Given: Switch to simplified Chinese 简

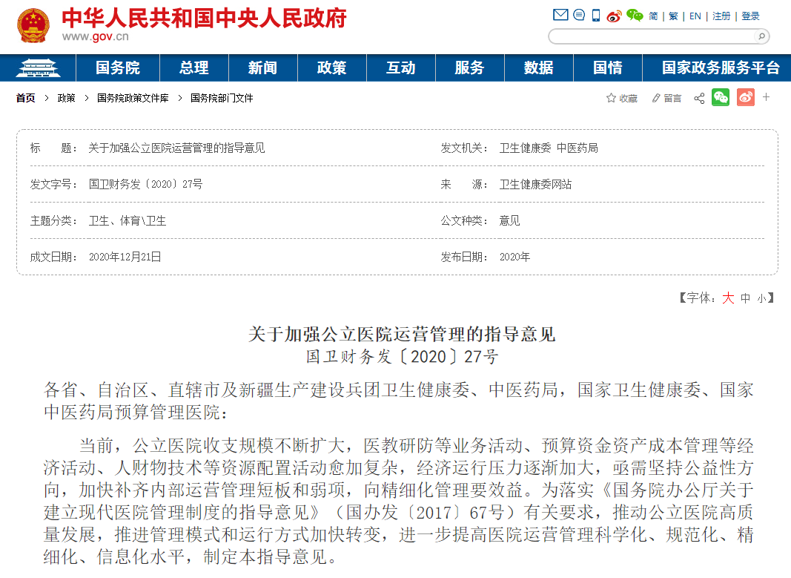Looking at the screenshot, I should (653, 16).
